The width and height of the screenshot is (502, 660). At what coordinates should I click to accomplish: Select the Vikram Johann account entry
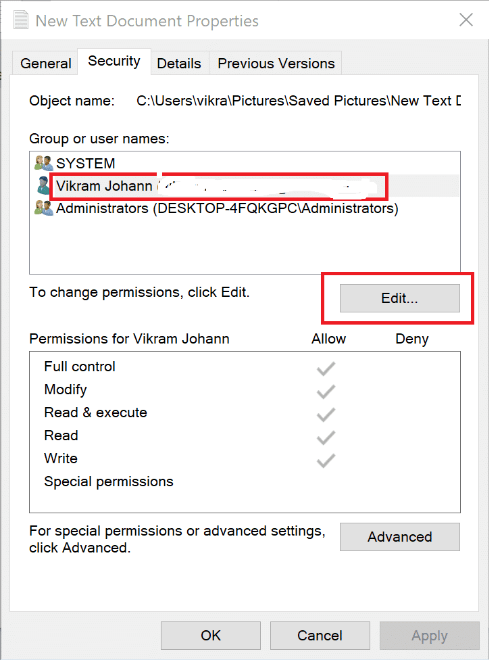pos(105,185)
